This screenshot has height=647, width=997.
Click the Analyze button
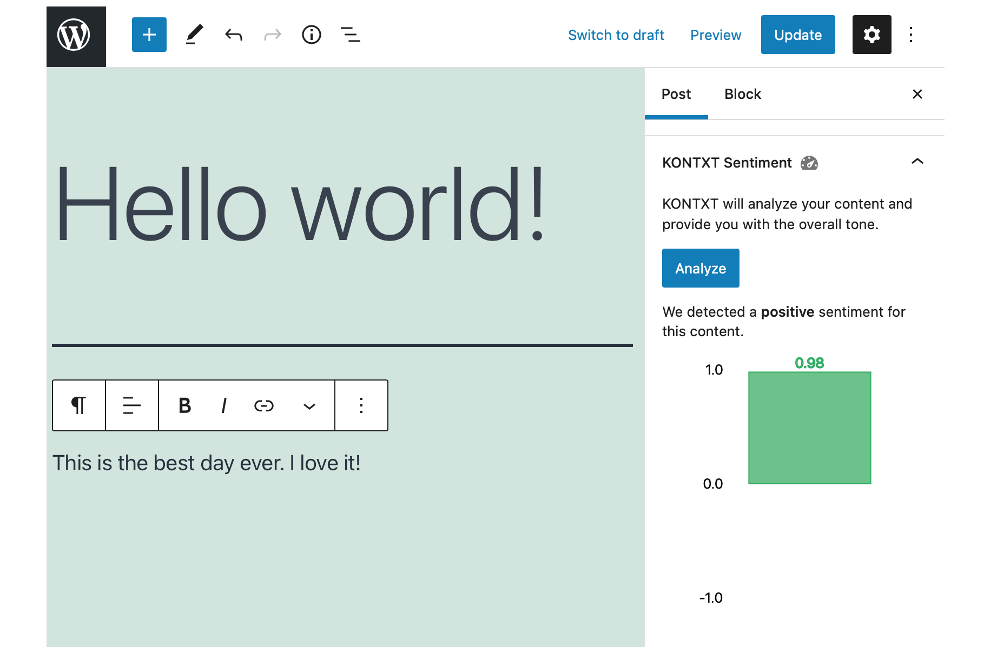coord(701,268)
